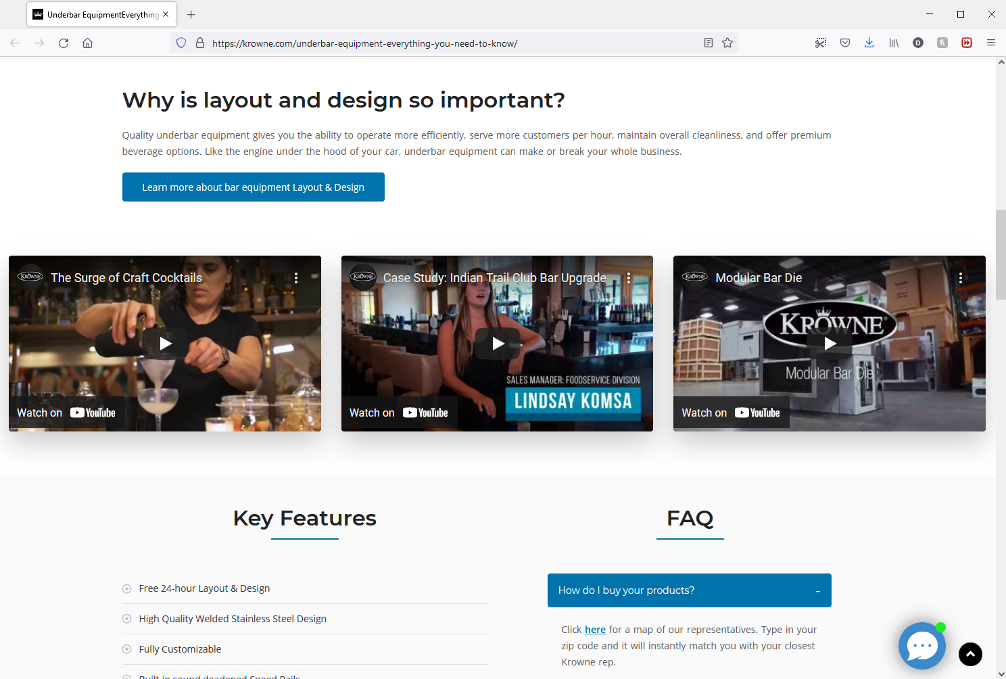Bookmark this page with the star
This screenshot has height=679, width=1006.
pos(727,43)
